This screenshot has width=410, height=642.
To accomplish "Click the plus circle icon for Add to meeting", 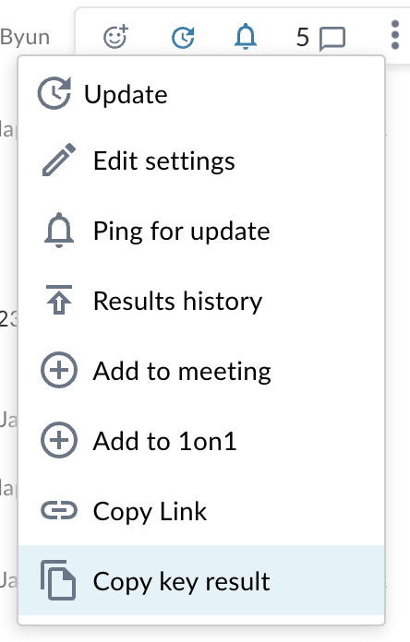I will coord(59,370).
